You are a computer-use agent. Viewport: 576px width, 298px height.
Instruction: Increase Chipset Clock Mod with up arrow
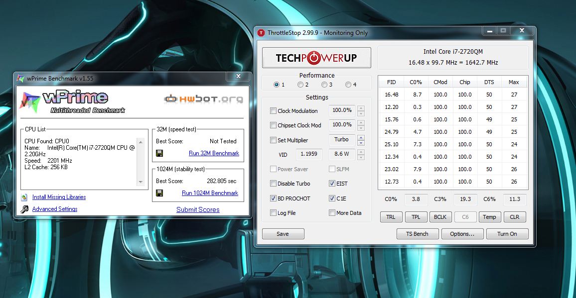361,122
